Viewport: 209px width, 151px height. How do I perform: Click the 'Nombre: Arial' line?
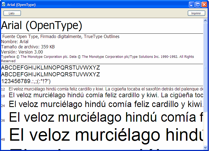(15, 42)
